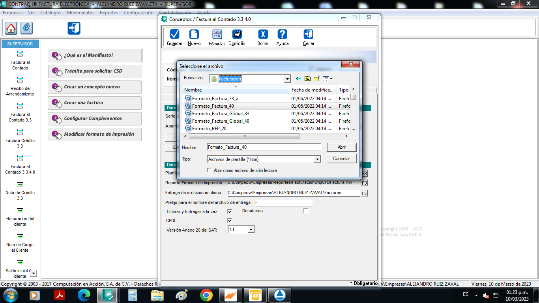Screen dimensions: 539x303
Task: Click the Cancelar button
Action: tap(342, 159)
